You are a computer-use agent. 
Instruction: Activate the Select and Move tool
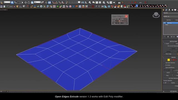(x=26, y=2)
